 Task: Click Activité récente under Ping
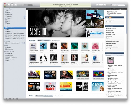point(110,20)
